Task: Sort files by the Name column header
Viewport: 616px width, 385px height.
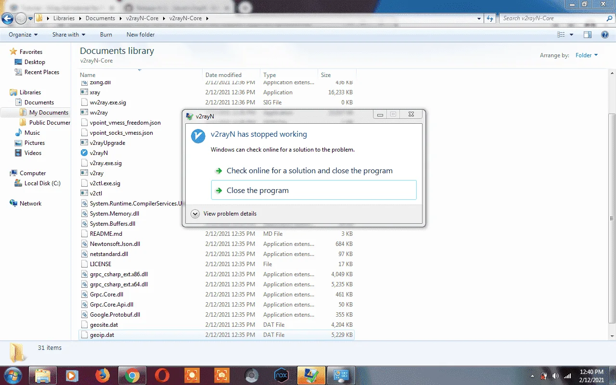Action: point(141,75)
